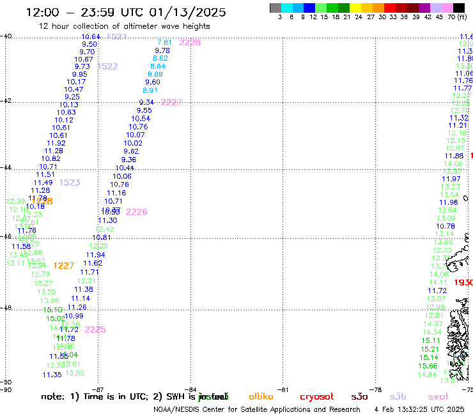This screenshot has height=415, width=473.
Task: Click the wave height value 10.64
Action: coord(91,36)
